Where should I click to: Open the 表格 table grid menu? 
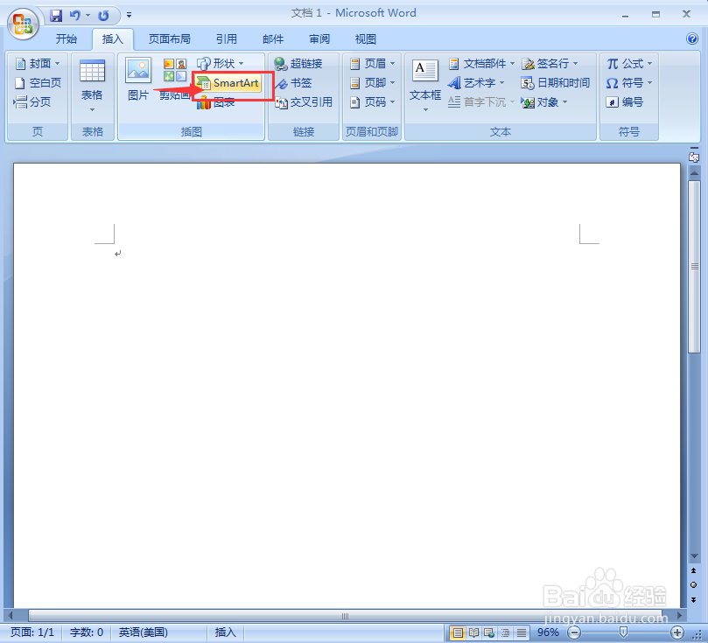pyautogui.click(x=92, y=86)
